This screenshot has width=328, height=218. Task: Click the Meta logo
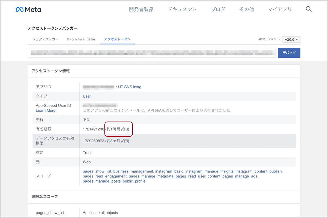28,10
